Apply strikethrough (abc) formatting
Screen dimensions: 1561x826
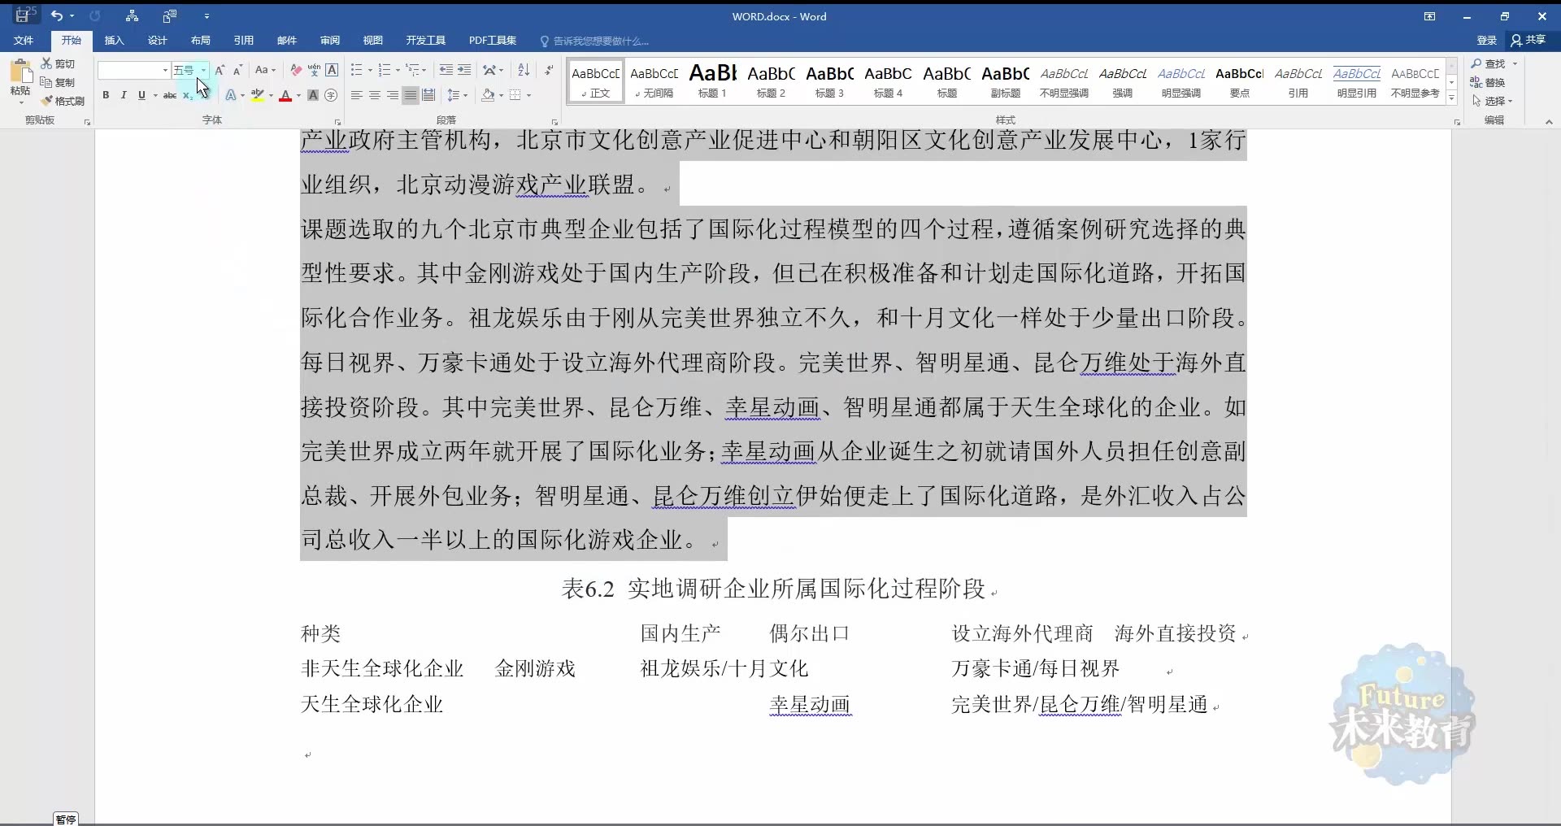click(169, 95)
